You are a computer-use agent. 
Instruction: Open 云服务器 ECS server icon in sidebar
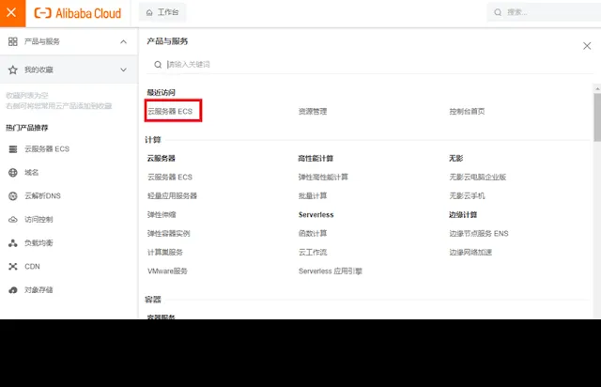[x=13, y=149]
